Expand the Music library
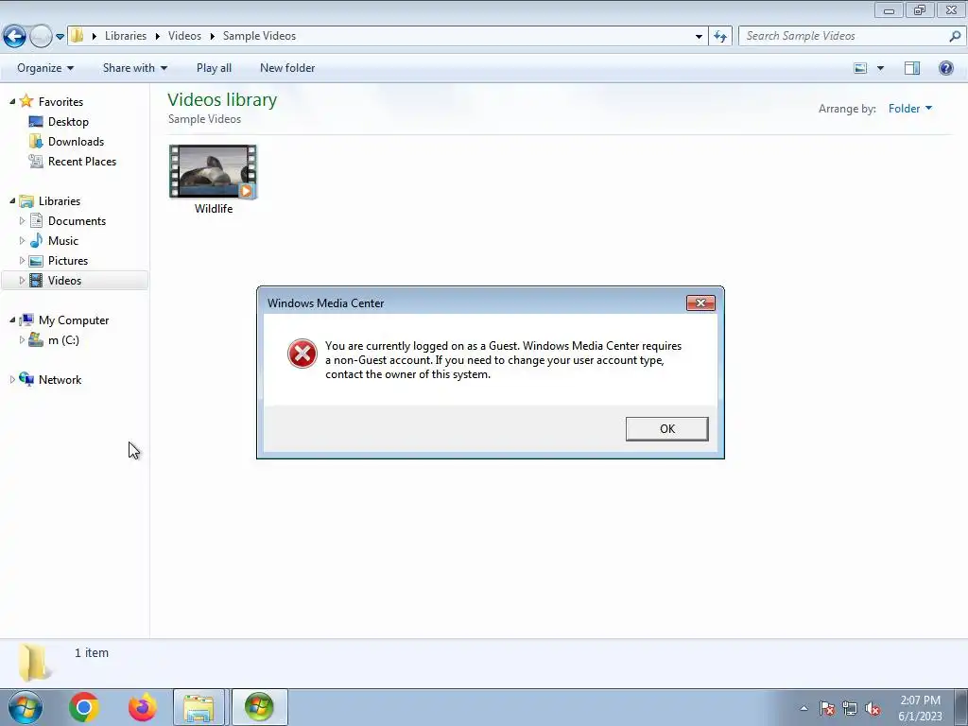Viewport: 968px width, 726px height. (23, 240)
